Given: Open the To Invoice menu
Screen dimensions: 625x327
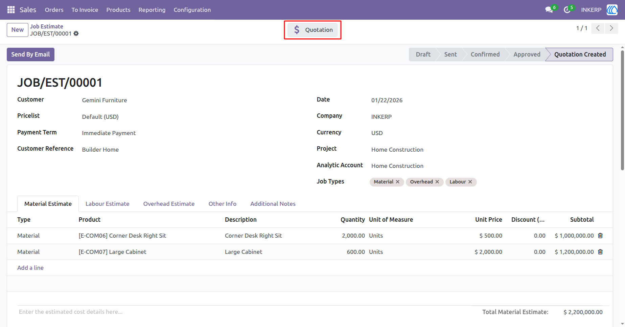Looking at the screenshot, I should (x=85, y=10).
